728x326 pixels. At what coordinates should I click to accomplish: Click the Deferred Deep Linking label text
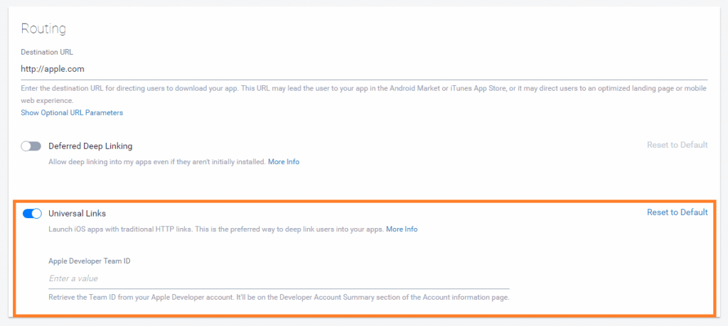pyautogui.click(x=90, y=146)
